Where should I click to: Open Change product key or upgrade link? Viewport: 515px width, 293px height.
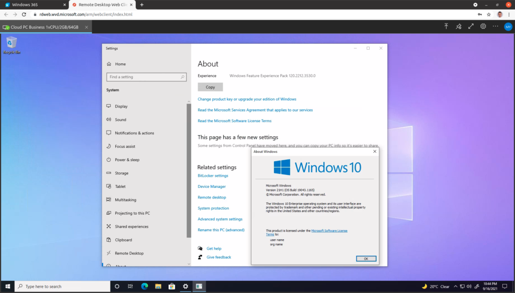pyautogui.click(x=247, y=99)
